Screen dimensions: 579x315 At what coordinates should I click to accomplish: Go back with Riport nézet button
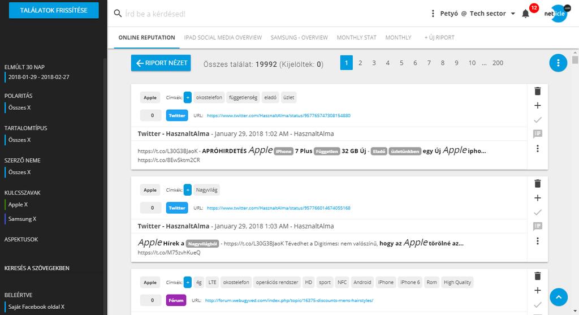(161, 63)
